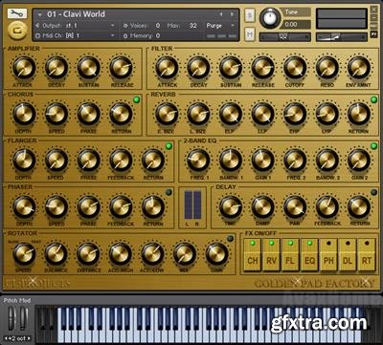Toggle the Flanger section LED
383x345 pixels.
(169, 146)
